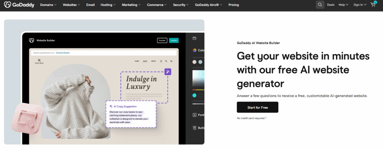The image size is (383, 150).
Task: Open the shopping cart icon
Action: coord(373,4)
